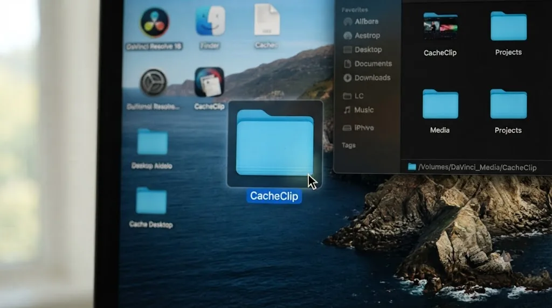Click the Favorites section header in sidebar

pyautogui.click(x=355, y=10)
